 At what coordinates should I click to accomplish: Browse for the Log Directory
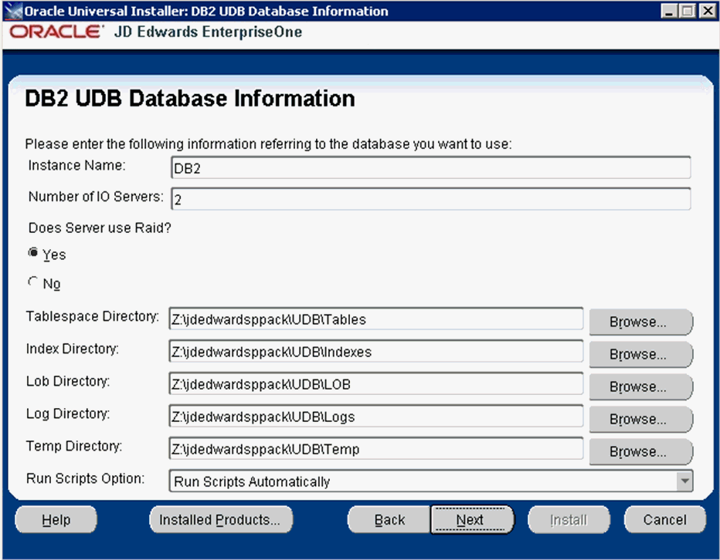(x=641, y=419)
